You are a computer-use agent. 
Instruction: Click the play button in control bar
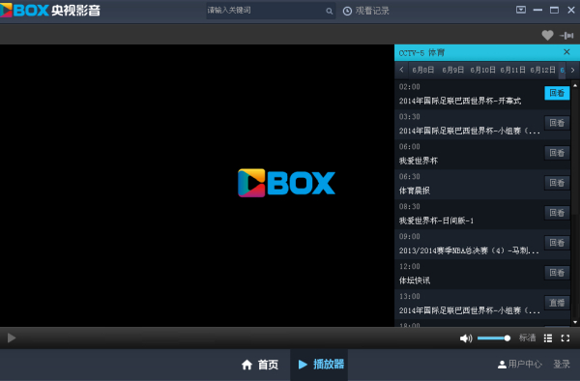click(x=12, y=337)
